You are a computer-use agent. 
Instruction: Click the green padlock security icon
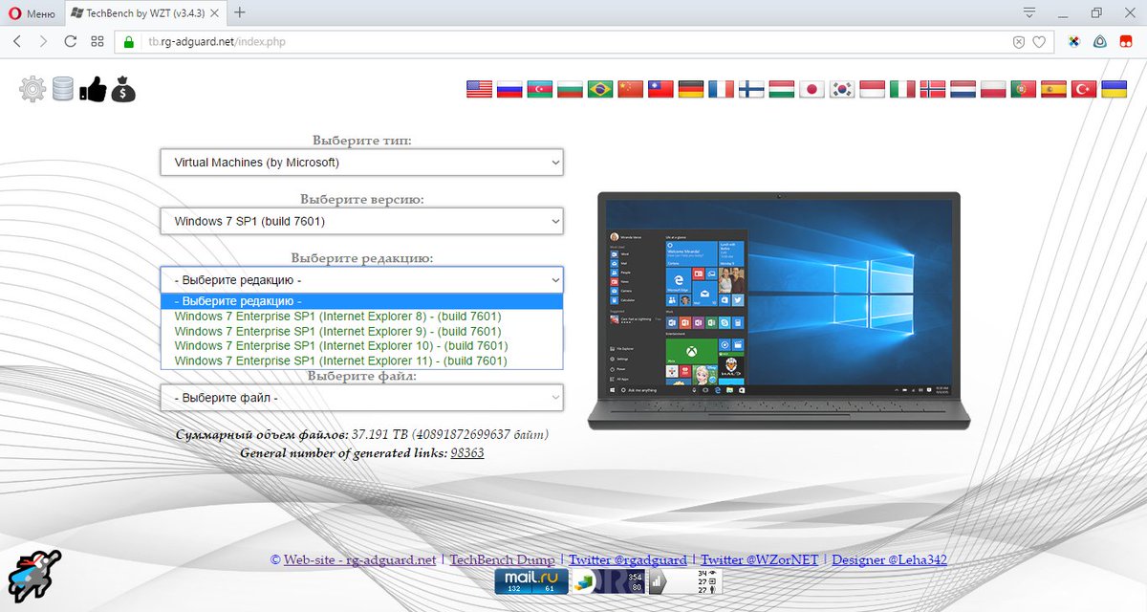pyautogui.click(x=127, y=42)
